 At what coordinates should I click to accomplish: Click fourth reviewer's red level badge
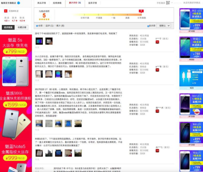point(157,151)
